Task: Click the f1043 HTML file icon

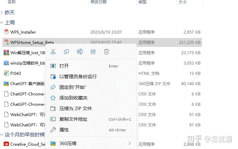Action: point(6,73)
